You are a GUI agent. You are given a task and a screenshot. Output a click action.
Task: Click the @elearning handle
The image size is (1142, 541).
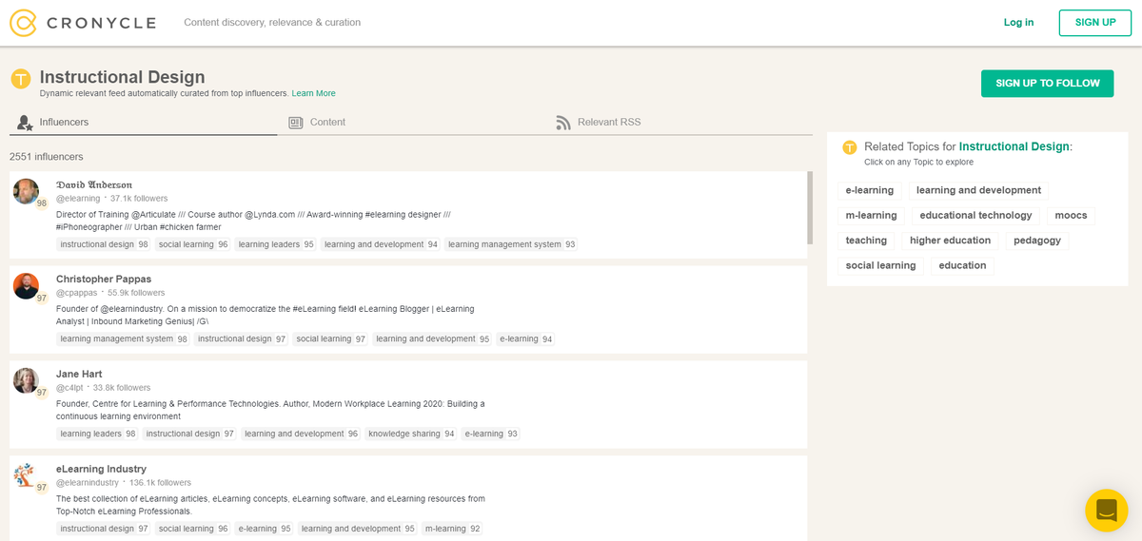click(x=78, y=199)
